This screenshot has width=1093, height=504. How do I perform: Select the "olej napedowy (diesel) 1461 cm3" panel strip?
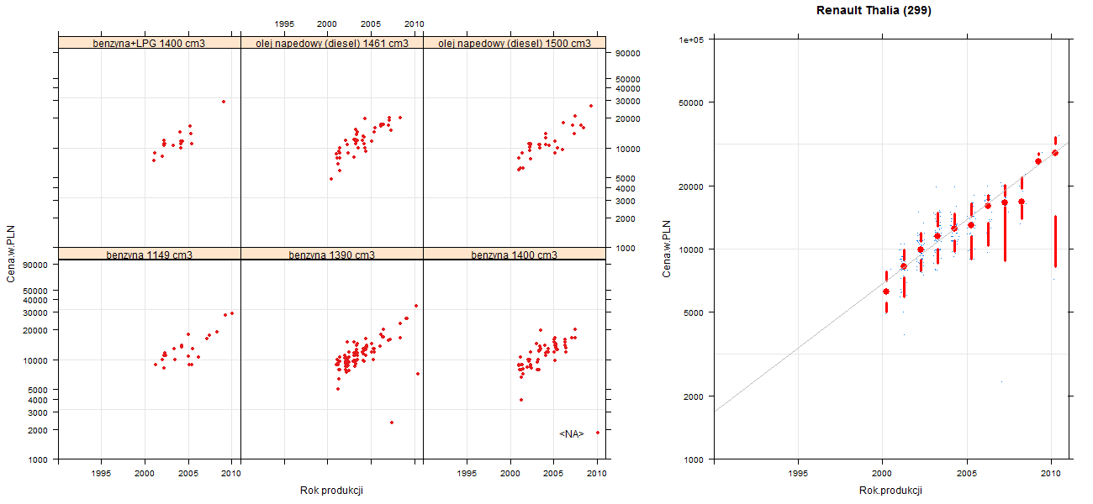point(332,42)
